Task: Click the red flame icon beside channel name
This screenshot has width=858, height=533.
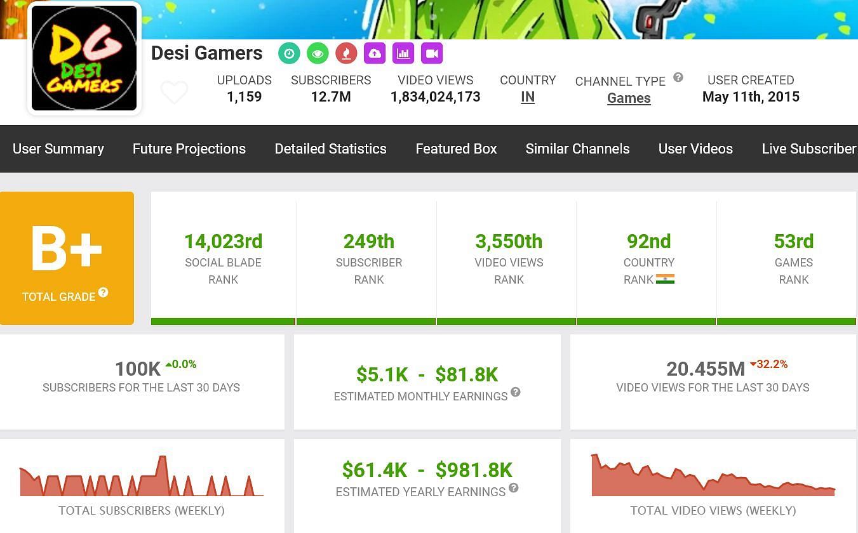Action: (346, 53)
